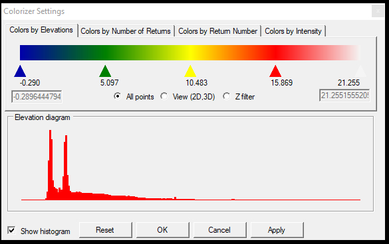Switch to Colors by Elevations tab
Image resolution: width=389 pixels, height=244 pixels.
pos(41,30)
